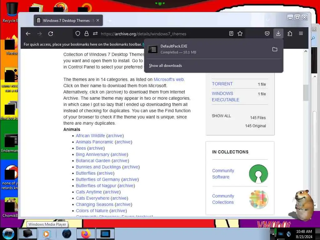Bookmark this page with the star icon

coord(240,34)
